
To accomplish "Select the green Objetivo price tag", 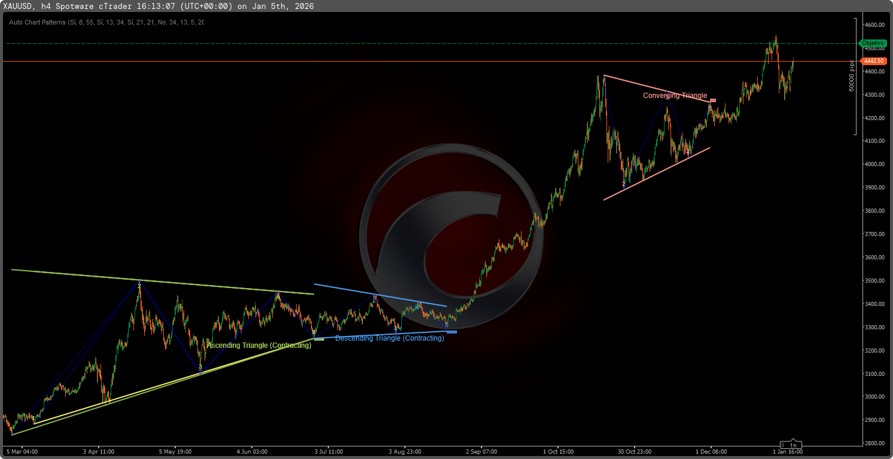I will point(873,43).
